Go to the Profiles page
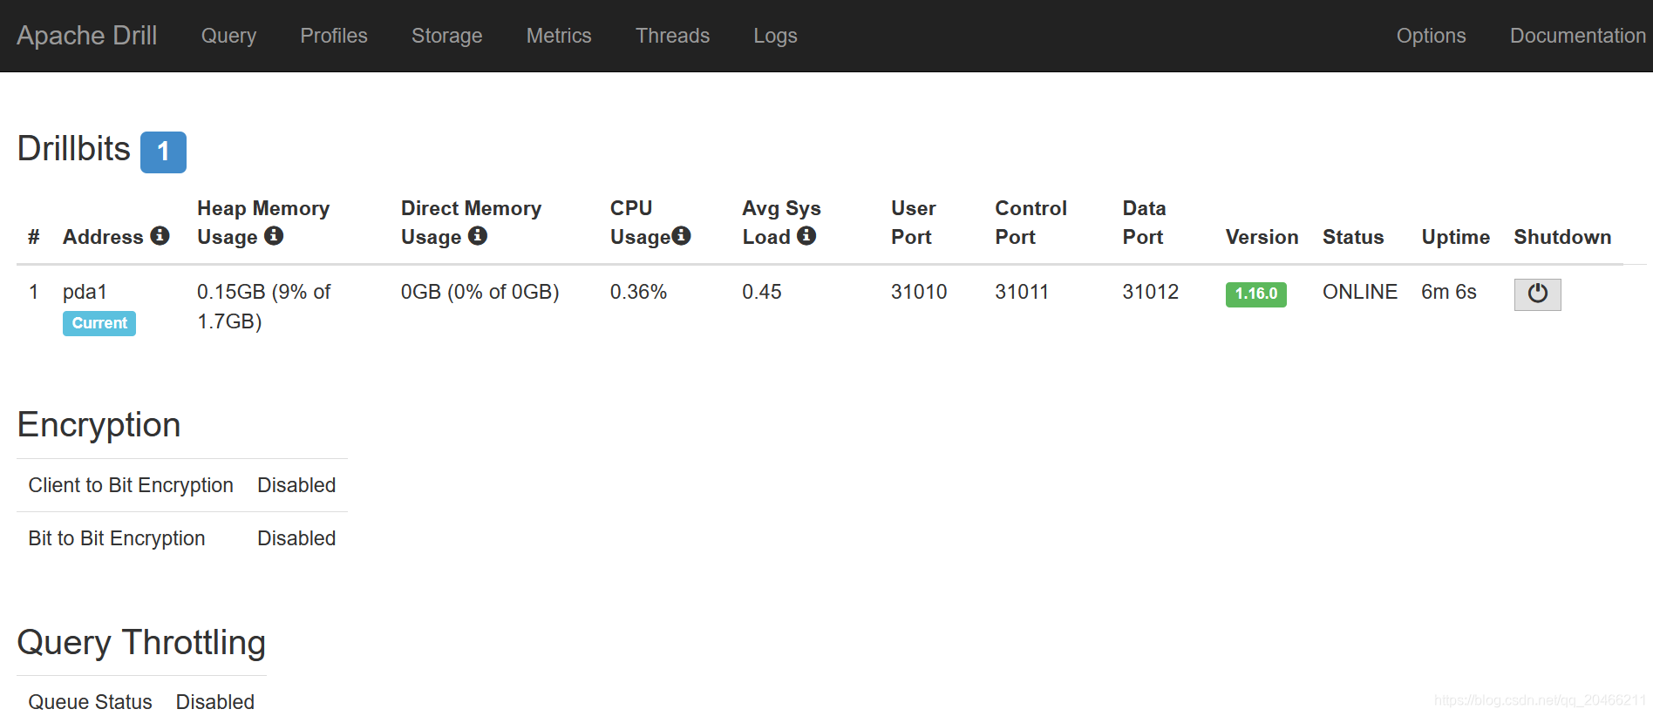1653x716 pixels. [334, 36]
